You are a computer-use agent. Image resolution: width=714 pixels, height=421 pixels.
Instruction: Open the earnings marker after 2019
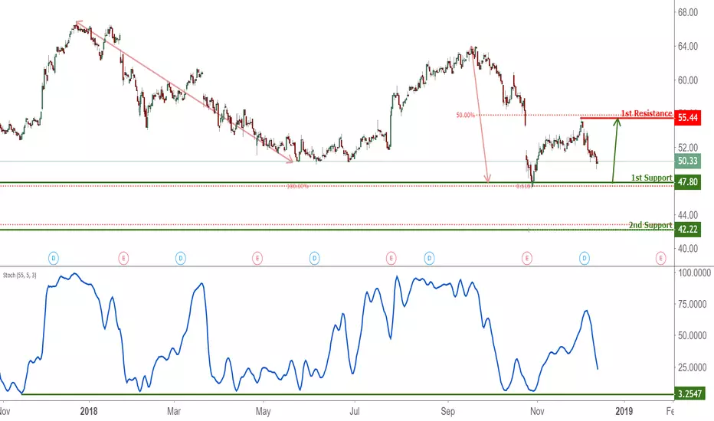point(660,259)
